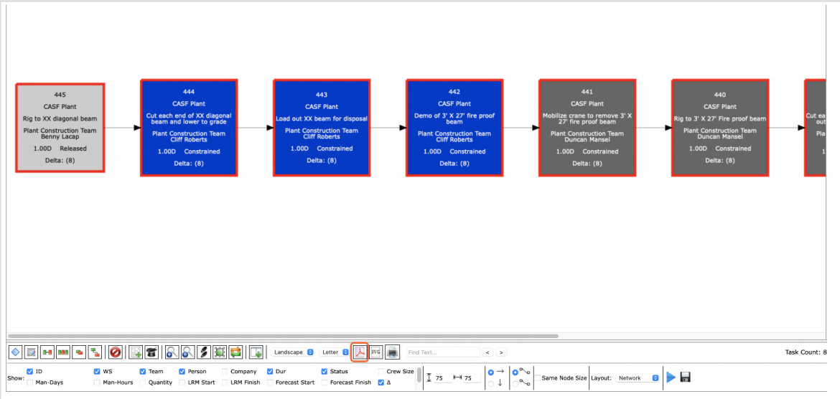
Task: Uncheck the Person checkbox
Action: click(x=182, y=371)
